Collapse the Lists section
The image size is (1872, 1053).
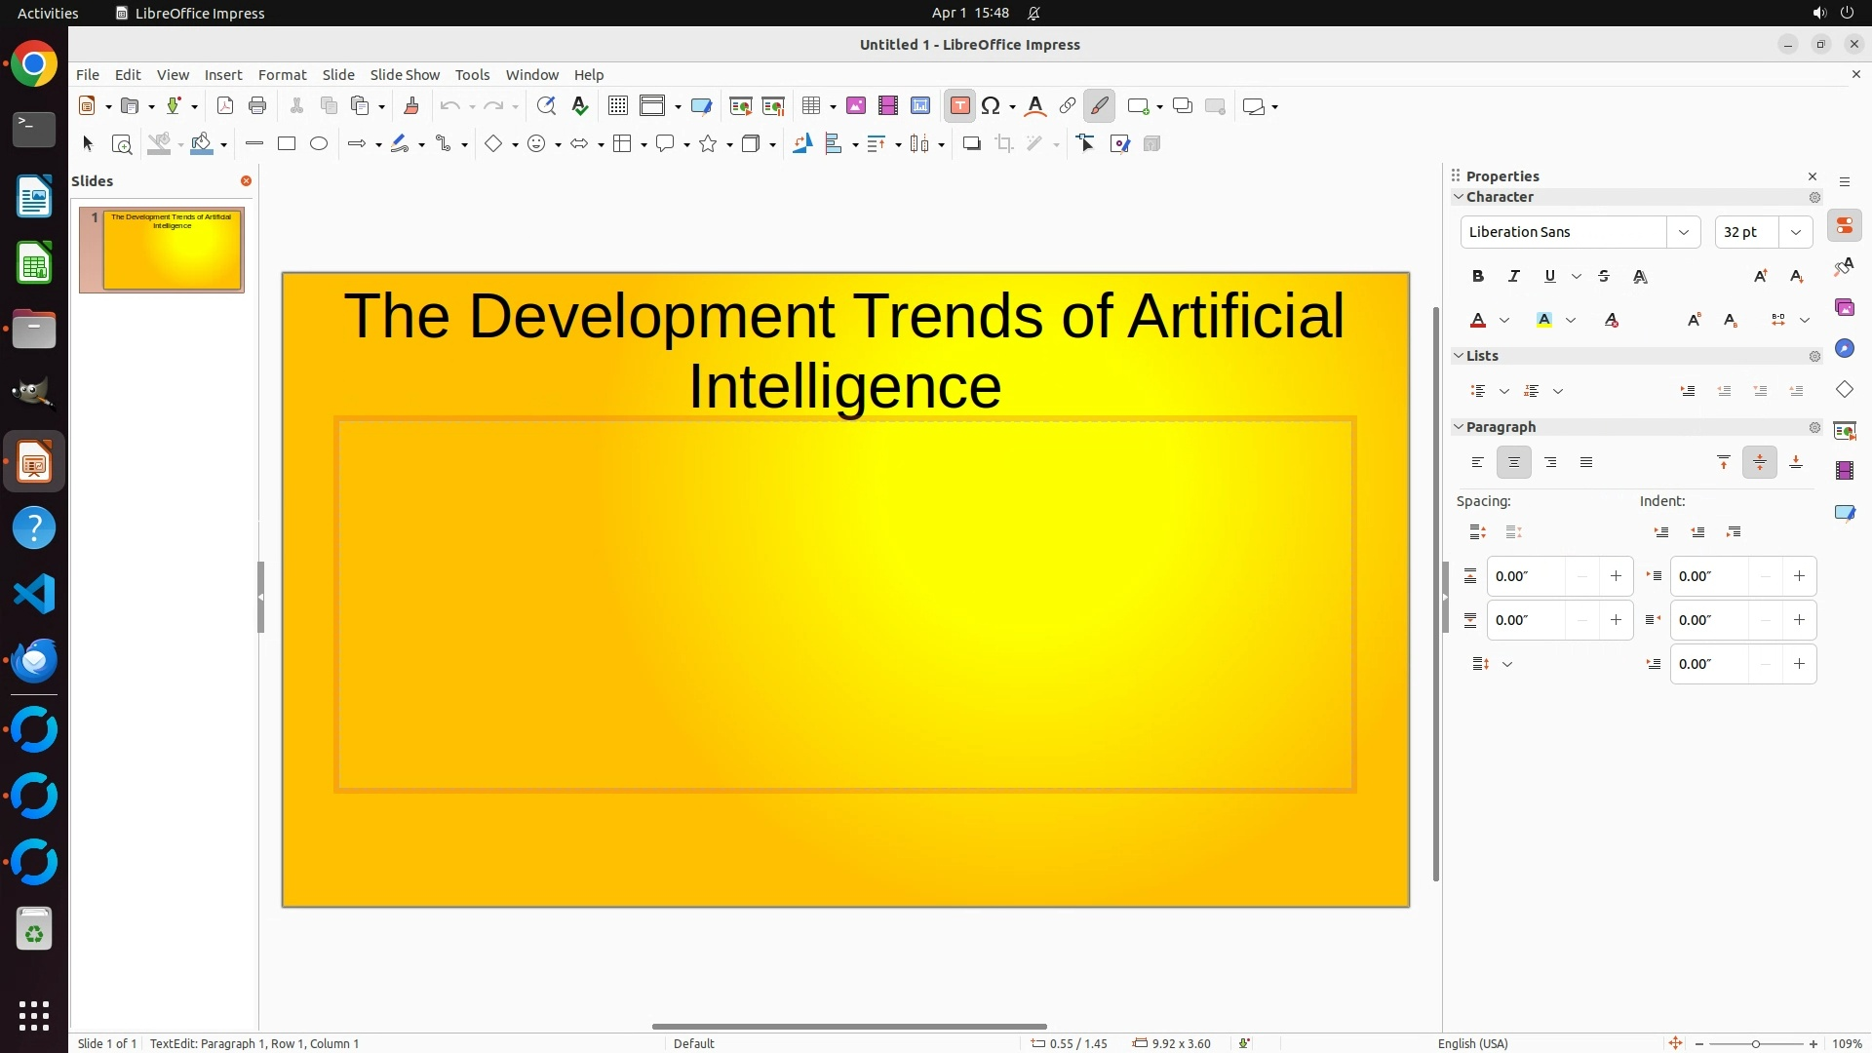(x=1459, y=356)
